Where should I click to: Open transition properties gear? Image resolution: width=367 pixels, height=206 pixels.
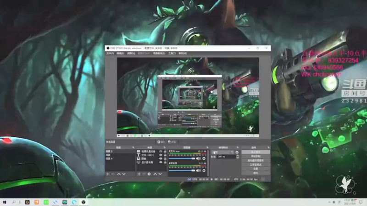(237, 152)
